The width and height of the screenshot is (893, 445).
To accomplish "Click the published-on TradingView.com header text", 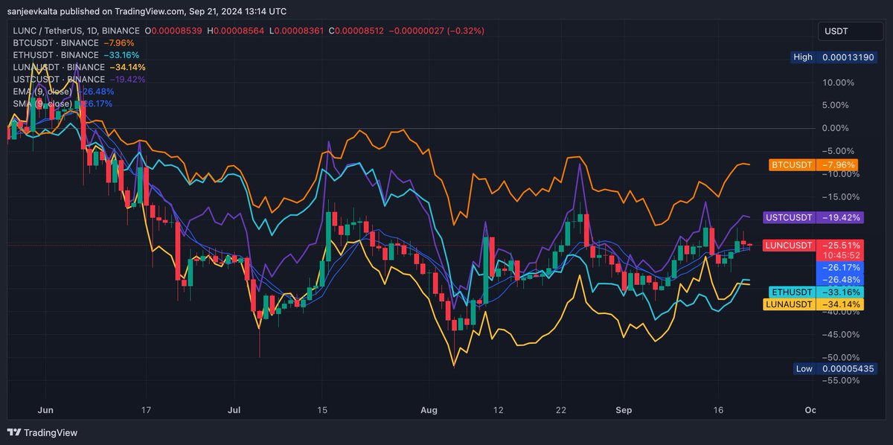I will click(x=147, y=11).
